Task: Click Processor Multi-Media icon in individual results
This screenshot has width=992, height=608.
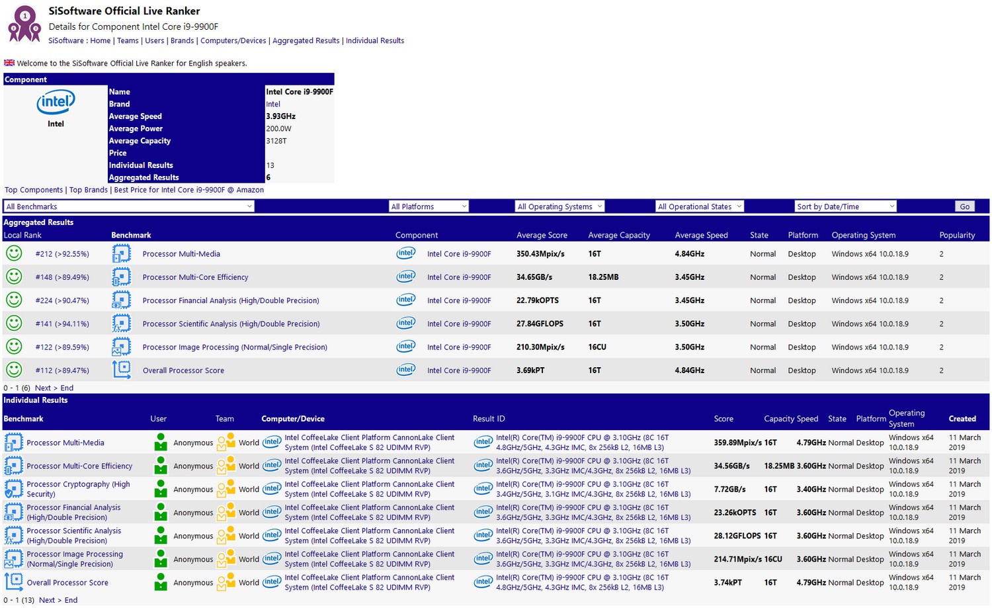Action: click(x=13, y=443)
